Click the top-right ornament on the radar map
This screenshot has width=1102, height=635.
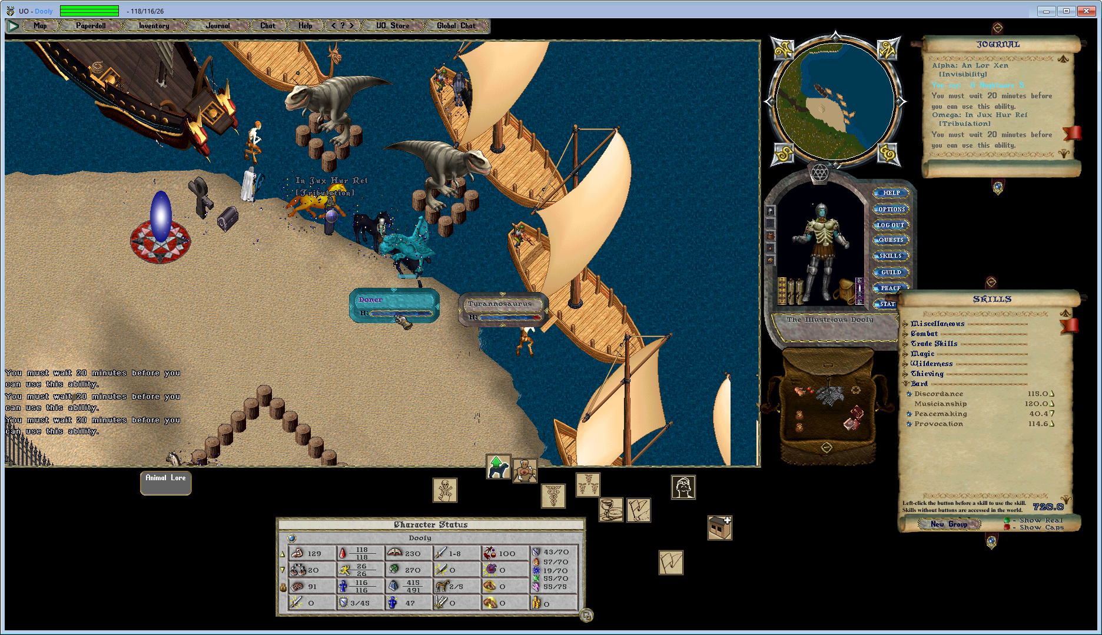(887, 49)
